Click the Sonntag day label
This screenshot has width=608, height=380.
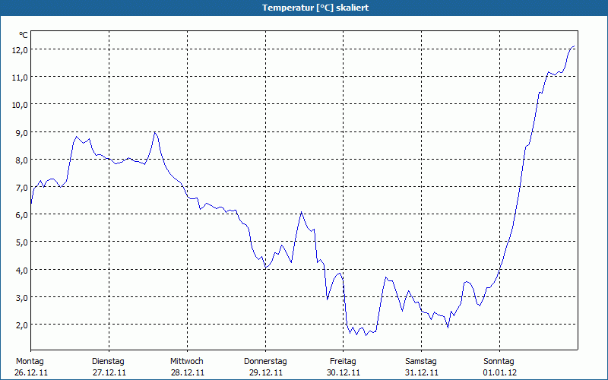pyautogui.click(x=499, y=362)
